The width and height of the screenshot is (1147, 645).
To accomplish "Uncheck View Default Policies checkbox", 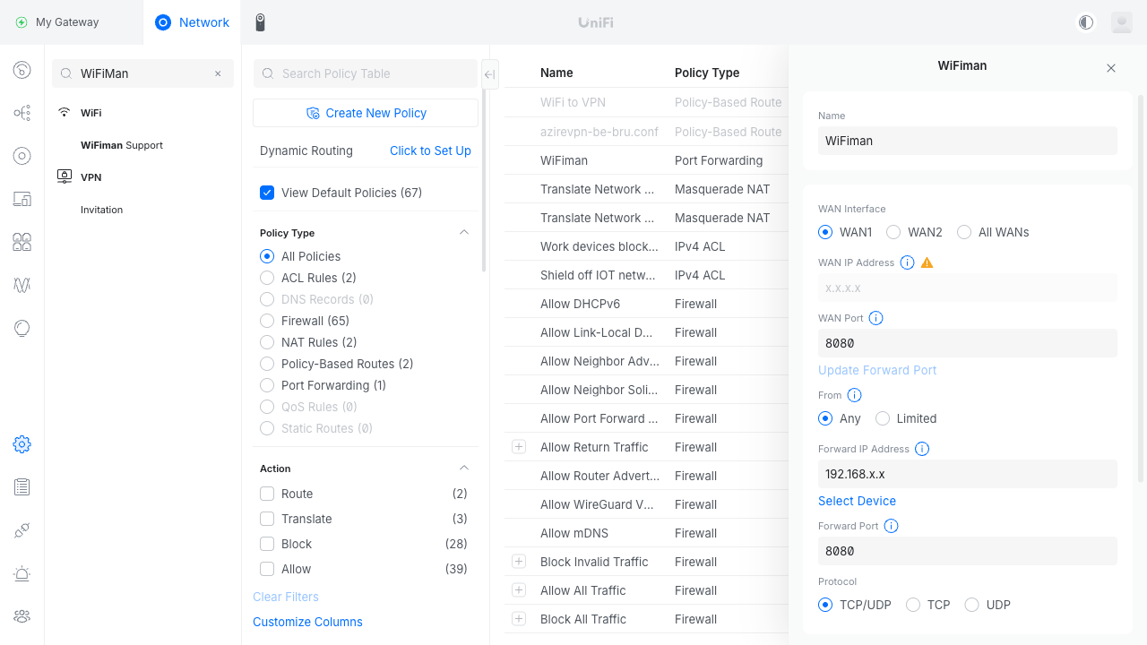I will click(267, 193).
